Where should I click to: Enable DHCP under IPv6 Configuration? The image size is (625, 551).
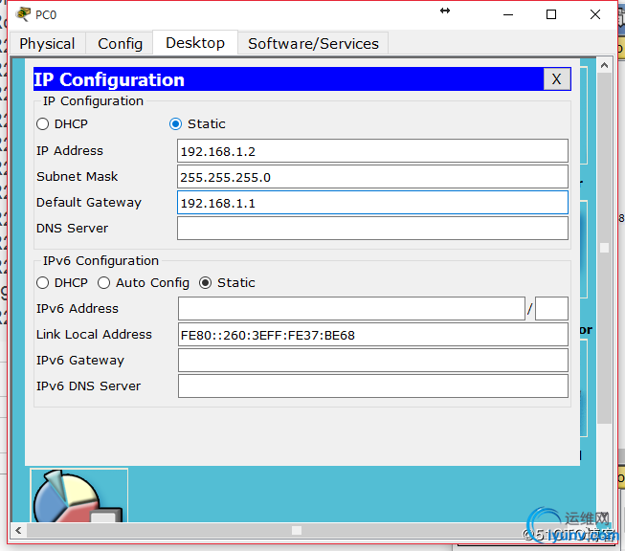click(x=42, y=282)
